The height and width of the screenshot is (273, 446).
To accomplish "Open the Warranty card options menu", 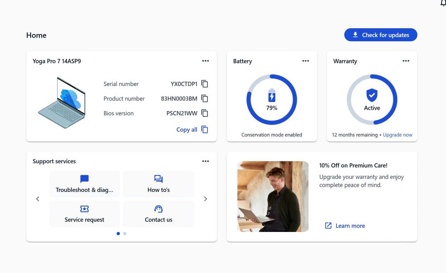I will (406, 61).
